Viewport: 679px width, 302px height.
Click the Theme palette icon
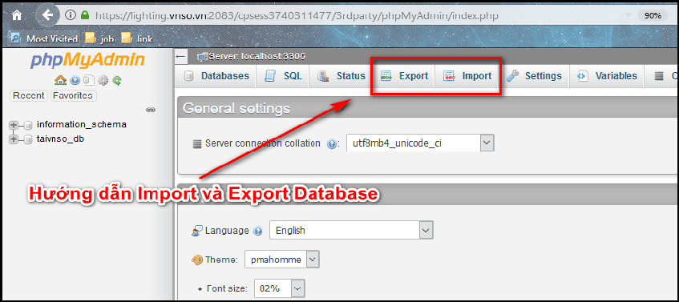196,260
